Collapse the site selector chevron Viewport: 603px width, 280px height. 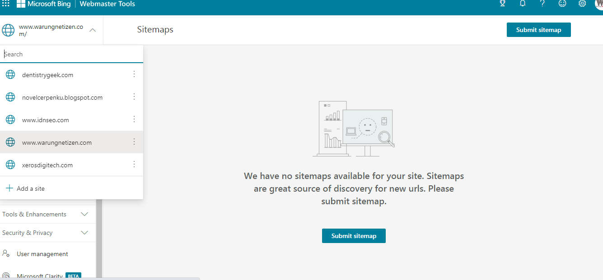click(93, 30)
